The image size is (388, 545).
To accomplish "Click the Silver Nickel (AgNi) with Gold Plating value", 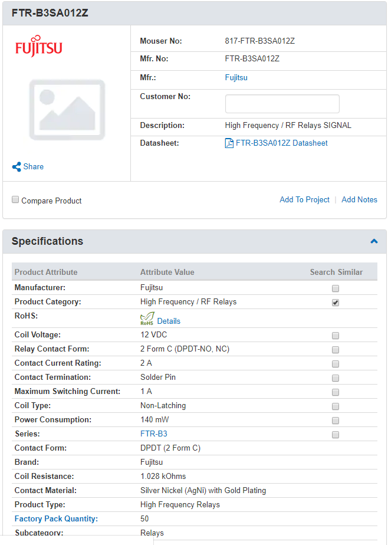I will coord(203,490).
